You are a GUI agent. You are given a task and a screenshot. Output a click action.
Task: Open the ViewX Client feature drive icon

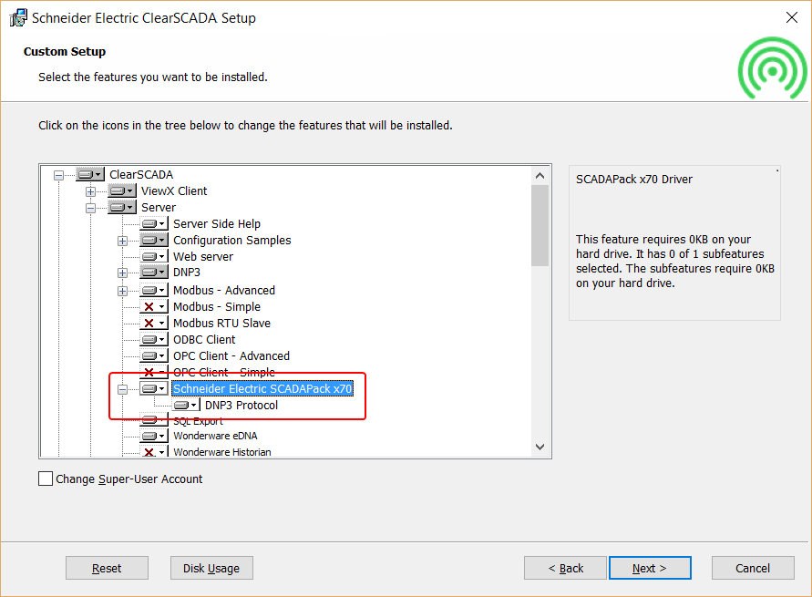tap(122, 191)
